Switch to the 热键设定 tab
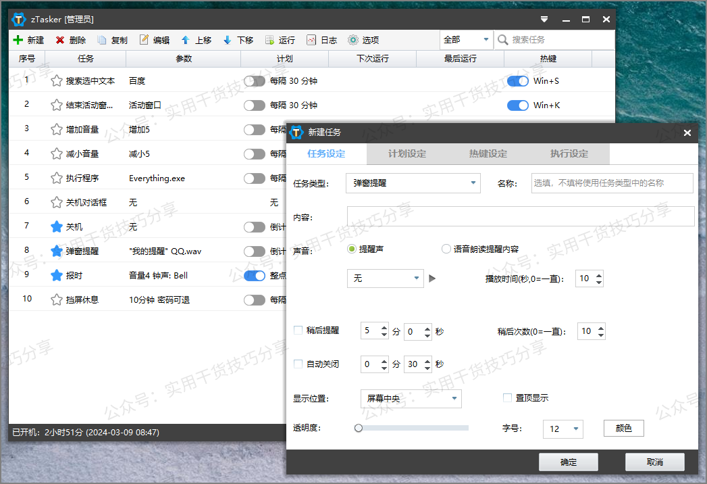Image resolution: width=707 pixels, height=484 pixels. 488,153
